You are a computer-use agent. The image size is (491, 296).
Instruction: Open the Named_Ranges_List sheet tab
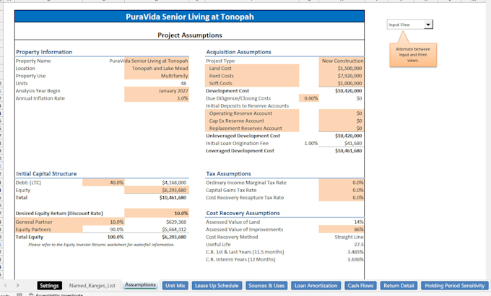point(92,285)
